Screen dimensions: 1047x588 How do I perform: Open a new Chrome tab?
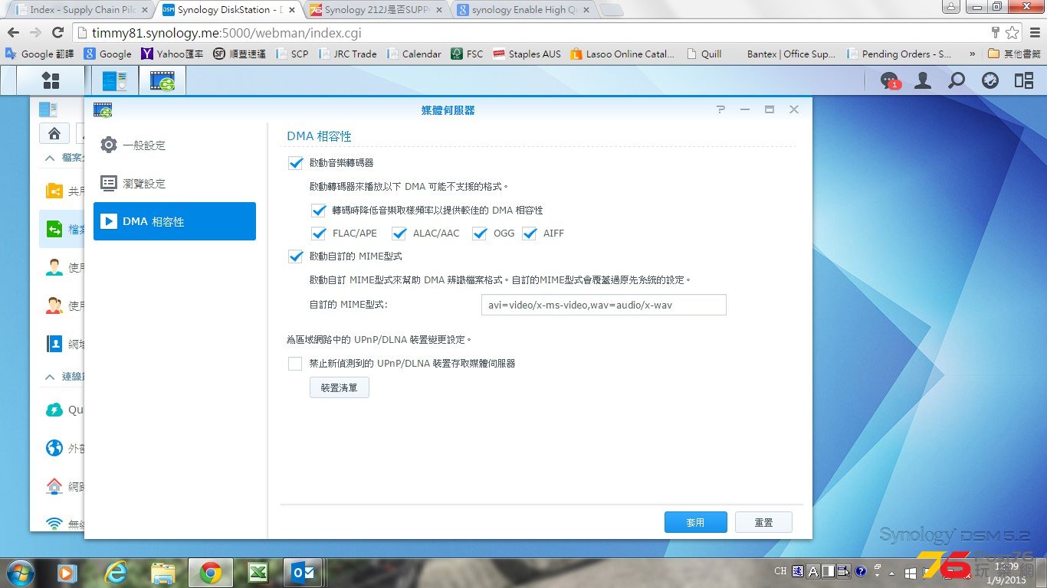tap(612, 10)
